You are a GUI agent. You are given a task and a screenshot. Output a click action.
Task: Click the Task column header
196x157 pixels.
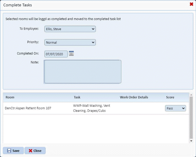tap(77, 97)
